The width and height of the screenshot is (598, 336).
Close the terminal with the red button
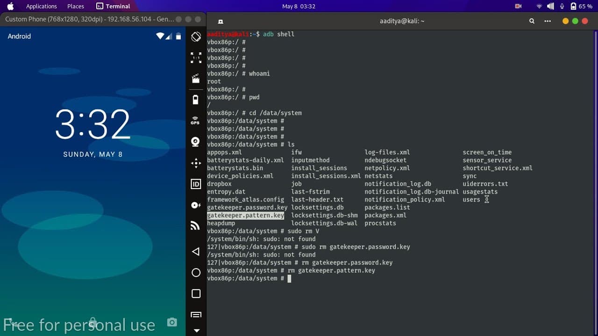pos(584,21)
